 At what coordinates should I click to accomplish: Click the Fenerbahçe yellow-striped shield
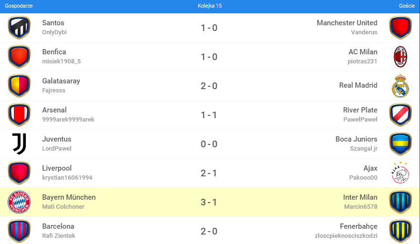click(400, 231)
